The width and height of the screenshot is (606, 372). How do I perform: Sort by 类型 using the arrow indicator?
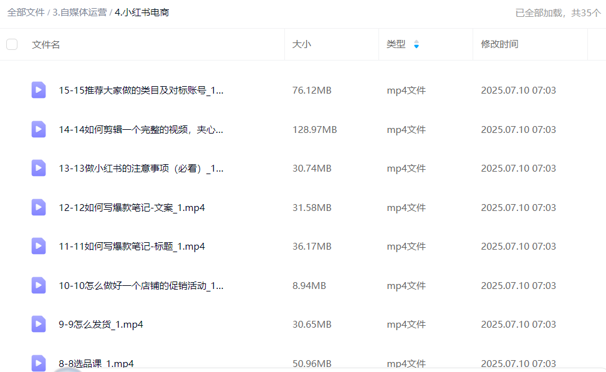click(416, 44)
